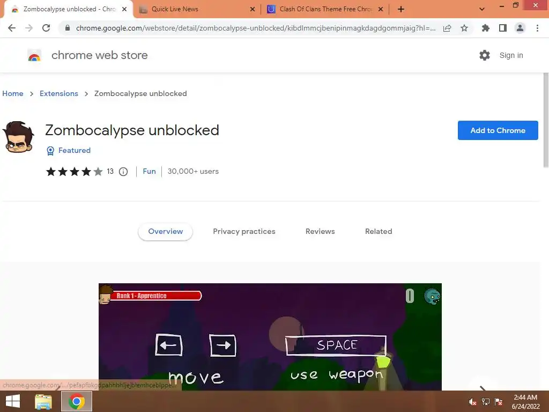549x412 pixels.
Task: Switch to Quick Live News tab
Action: point(197,9)
